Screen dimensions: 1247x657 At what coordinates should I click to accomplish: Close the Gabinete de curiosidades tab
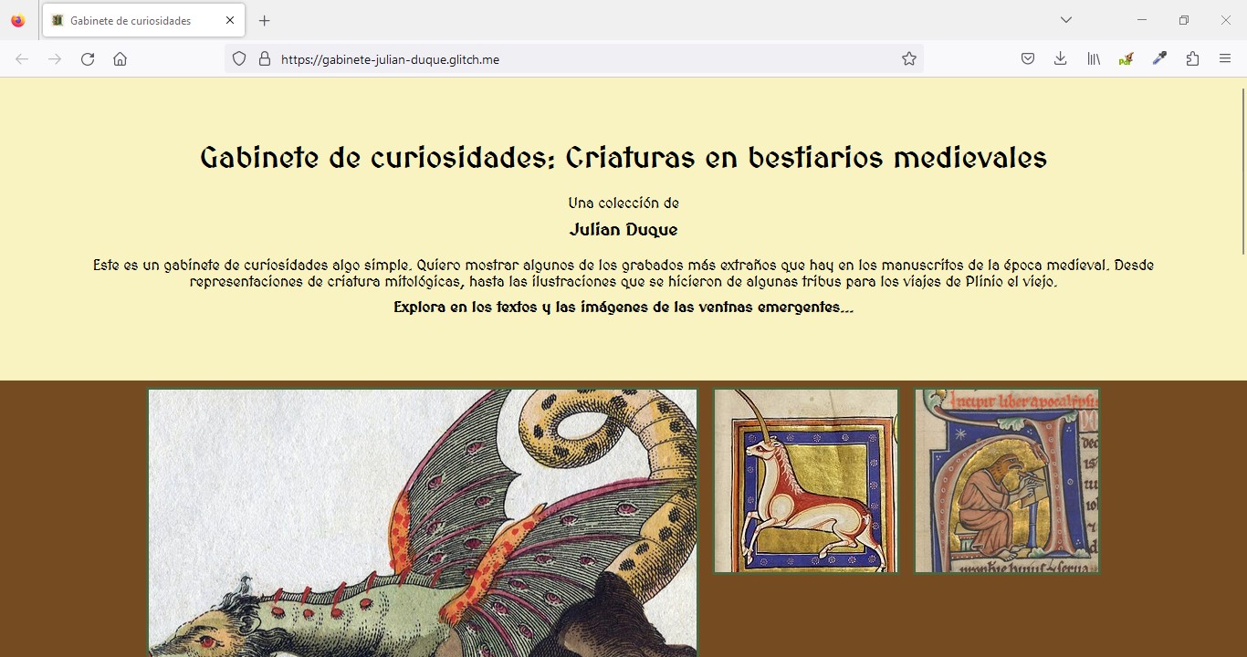(x=230, y=20)
